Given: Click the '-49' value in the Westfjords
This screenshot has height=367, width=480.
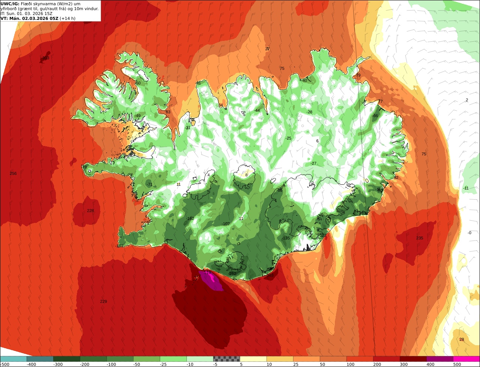Looking at the screenshot, I should [x=138, y=116].
